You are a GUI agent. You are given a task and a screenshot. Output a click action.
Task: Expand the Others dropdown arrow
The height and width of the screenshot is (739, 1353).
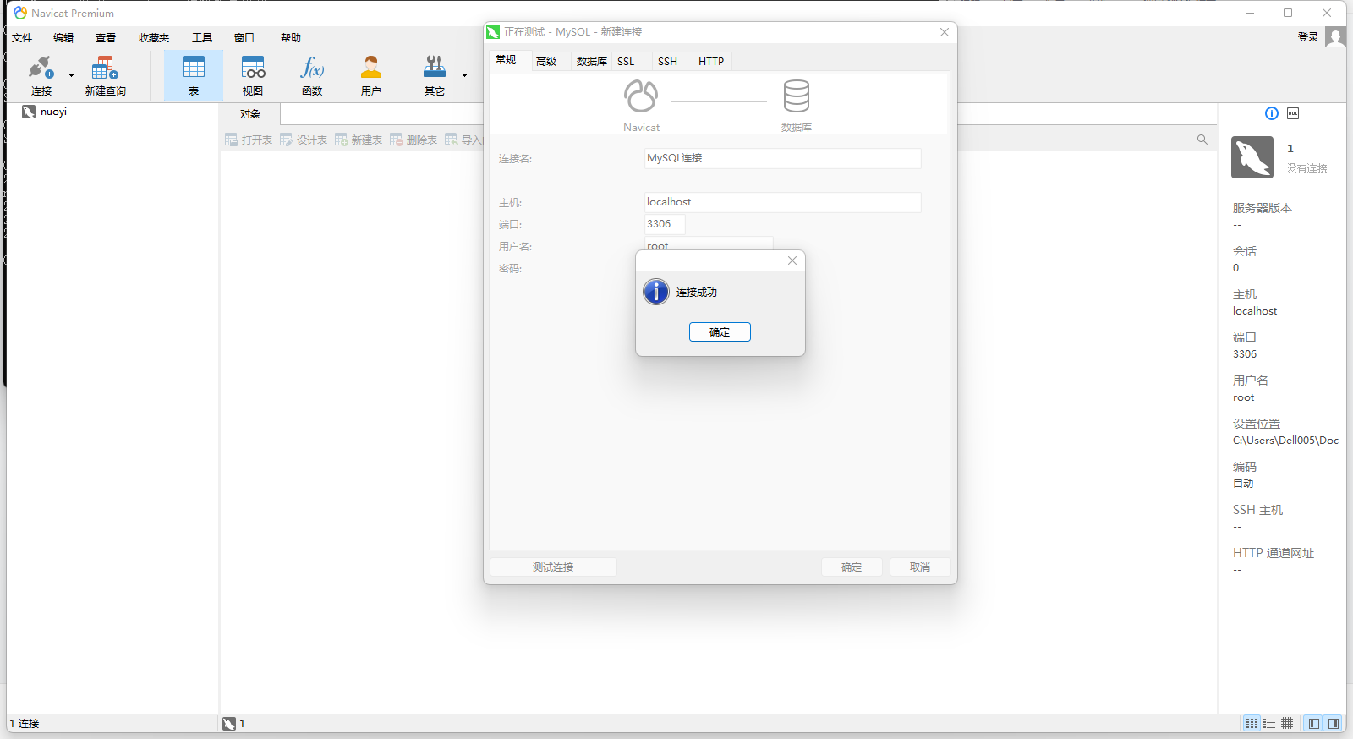click(x=464, y=76)
